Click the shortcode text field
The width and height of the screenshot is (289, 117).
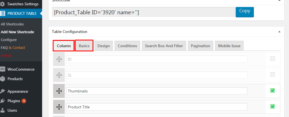point(144,12)
